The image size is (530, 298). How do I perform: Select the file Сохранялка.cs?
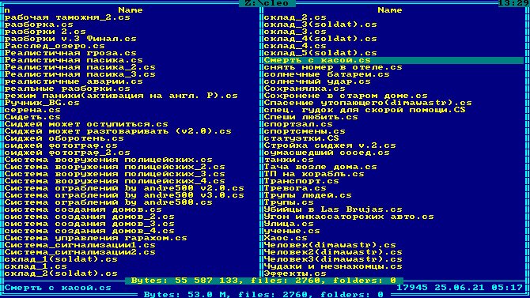coord(305,89)
